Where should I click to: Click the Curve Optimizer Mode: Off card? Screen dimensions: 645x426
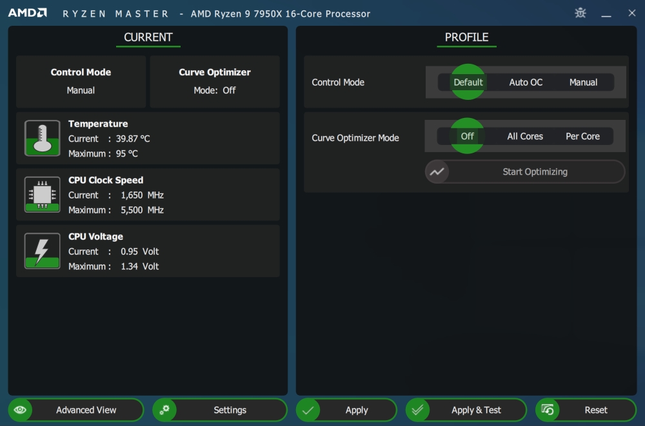click(x=215, y=81)
